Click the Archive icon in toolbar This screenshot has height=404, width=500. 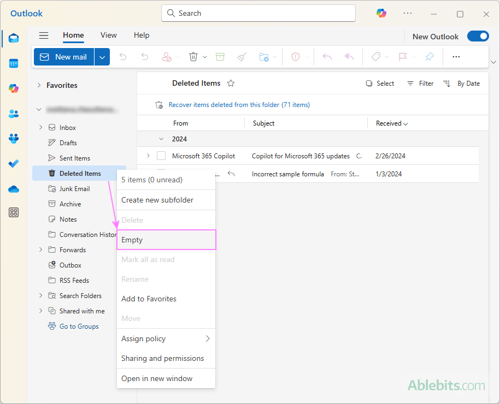tap(220, 57)
